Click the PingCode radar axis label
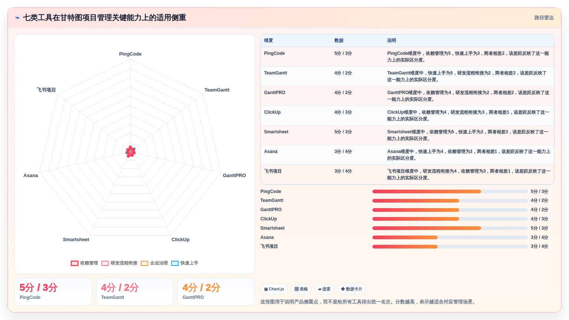569x320 pixels. (x=130, y=54)
